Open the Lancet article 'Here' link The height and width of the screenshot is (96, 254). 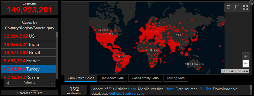click(x=132, y=89)
